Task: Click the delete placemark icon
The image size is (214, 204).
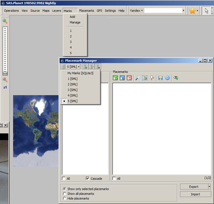Action: click(x=129, y=78)
